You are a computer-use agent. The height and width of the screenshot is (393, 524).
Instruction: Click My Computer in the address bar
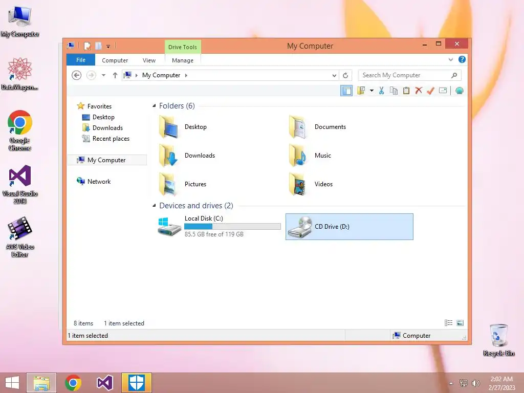161,75
